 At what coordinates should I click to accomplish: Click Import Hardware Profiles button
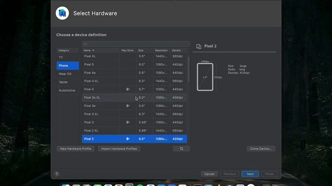pos(119,149)
